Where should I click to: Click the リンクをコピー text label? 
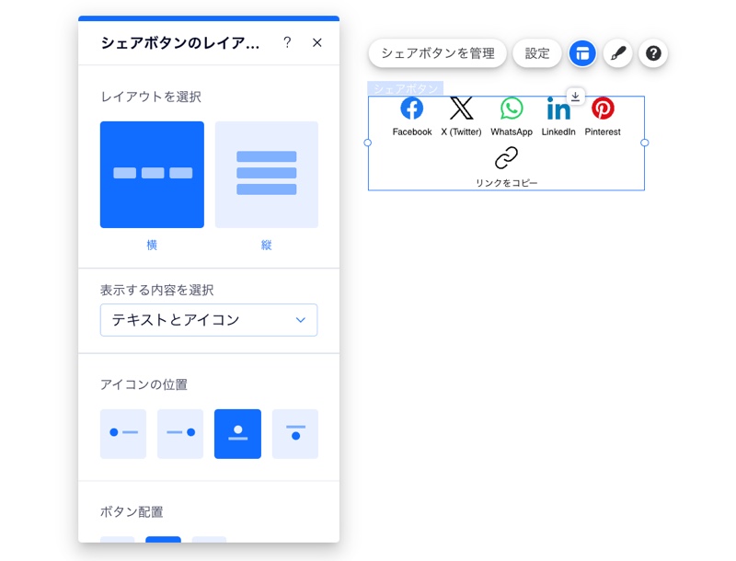(x=507, y=182)
